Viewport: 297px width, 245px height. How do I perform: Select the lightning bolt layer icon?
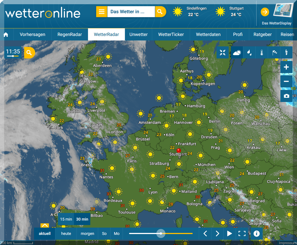click(286, 52)
